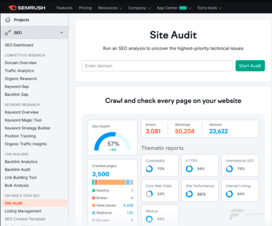Image resolution: width=272 pixels, height=226 pixels.
Task: Click the Internal Linking donut icon
Action: pos(229,194)
